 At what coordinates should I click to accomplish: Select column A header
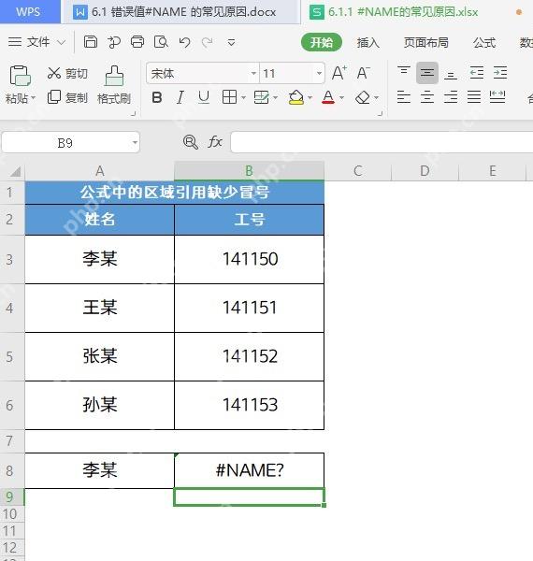coord(99,171)
